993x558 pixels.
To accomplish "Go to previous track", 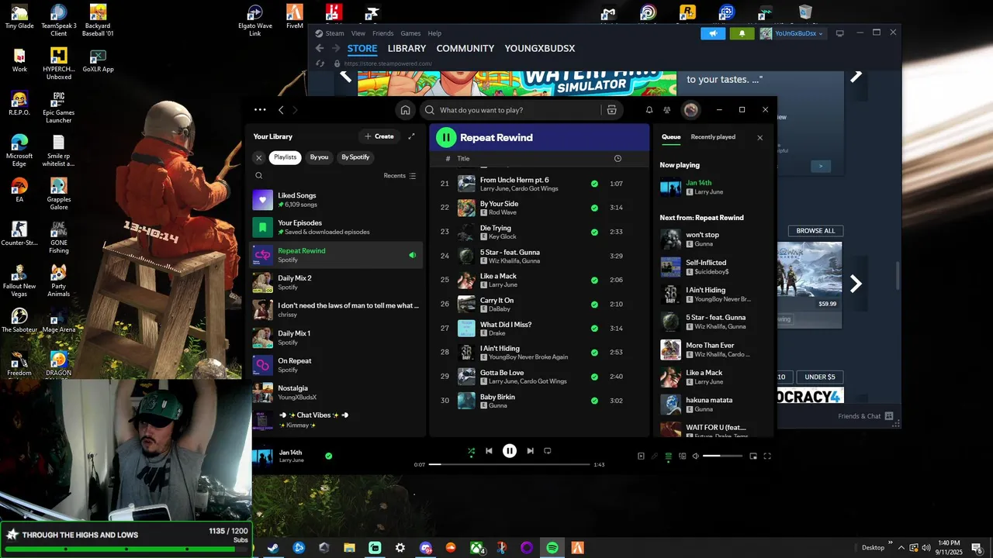I will pos(489,451).
